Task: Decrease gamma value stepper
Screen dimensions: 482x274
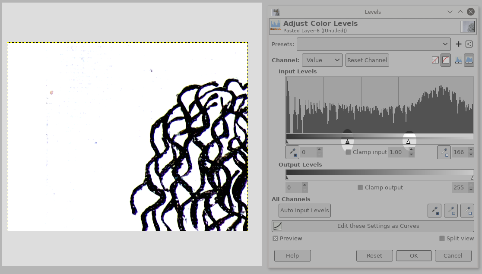Action: [411, 155]
